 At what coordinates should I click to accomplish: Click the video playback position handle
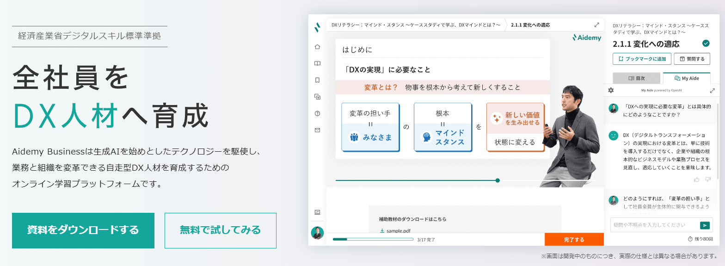498,180
